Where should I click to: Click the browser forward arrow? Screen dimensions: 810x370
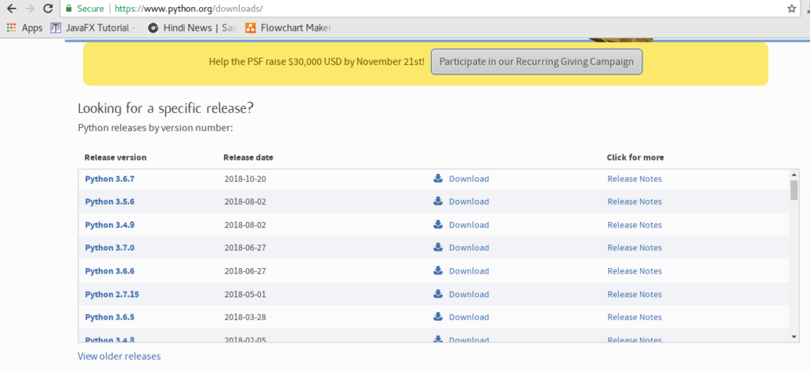[30, 9]
